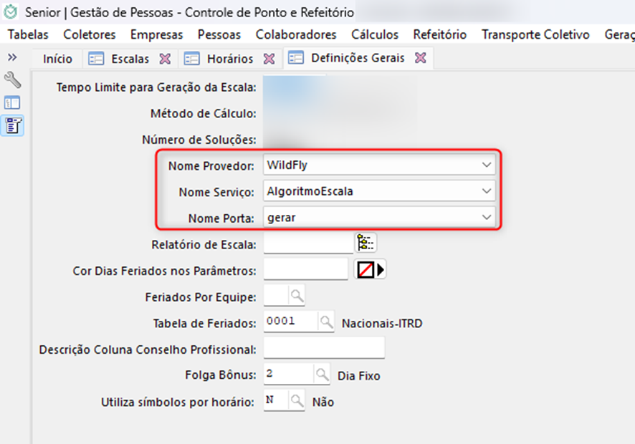
Task: Switch to the Início tab
Action: (x=58, y=59)
